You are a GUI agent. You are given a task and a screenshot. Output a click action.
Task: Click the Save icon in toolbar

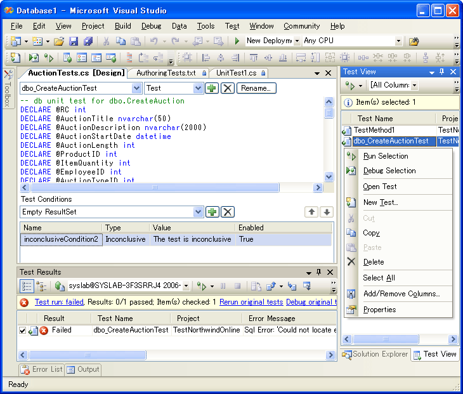point(73,41)
